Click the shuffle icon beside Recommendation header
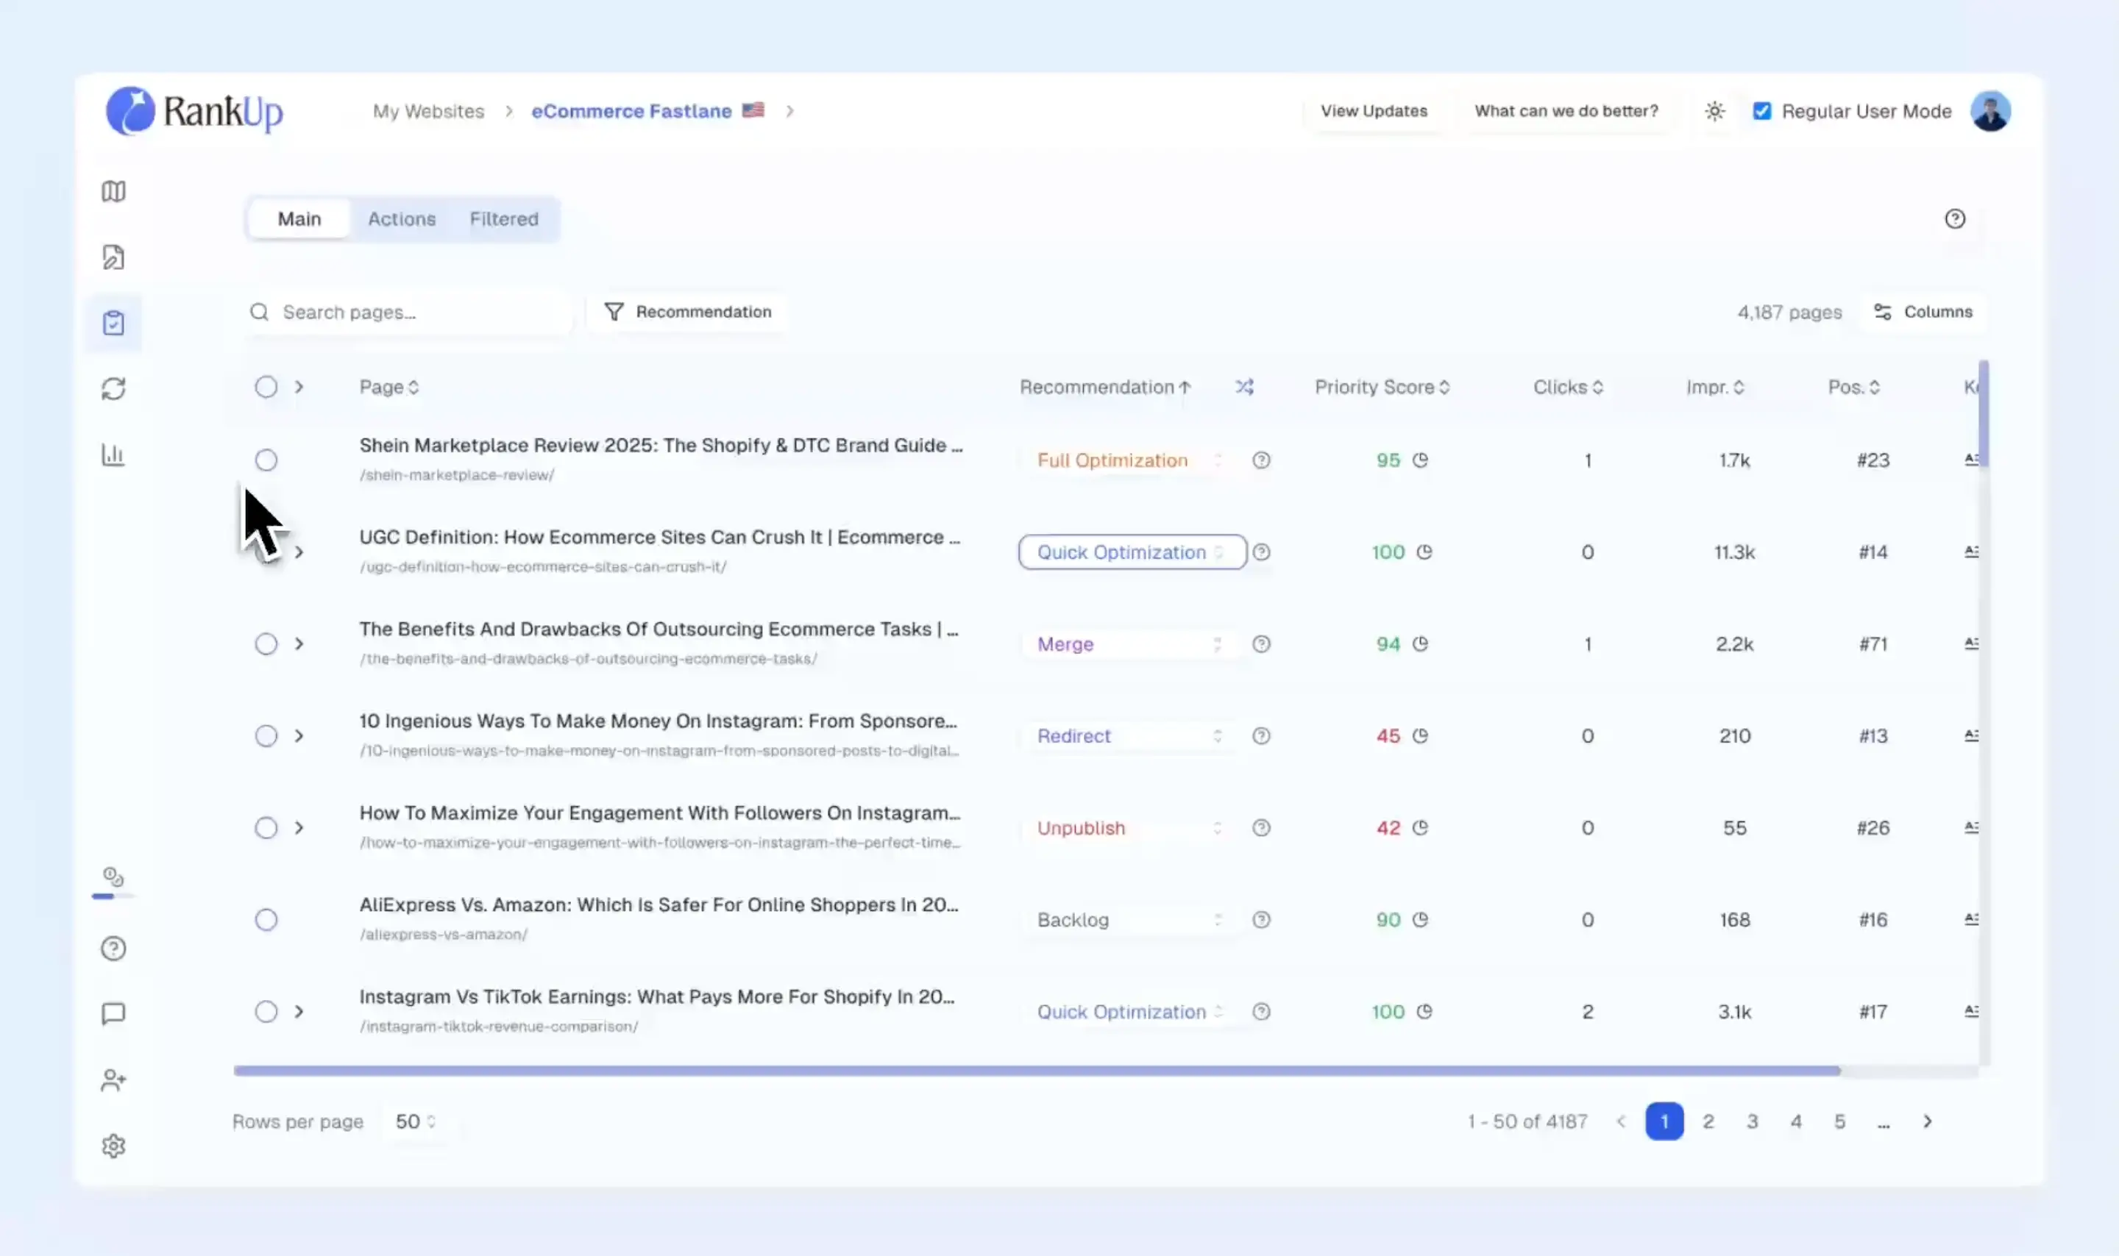 1243,387
